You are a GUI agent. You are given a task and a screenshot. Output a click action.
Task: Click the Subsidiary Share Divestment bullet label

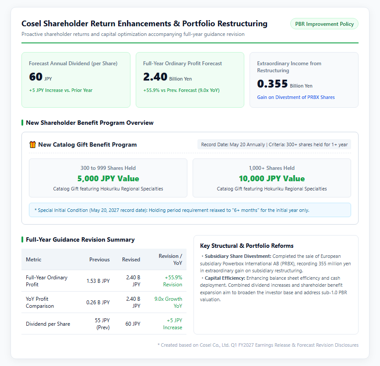[238, 256]
